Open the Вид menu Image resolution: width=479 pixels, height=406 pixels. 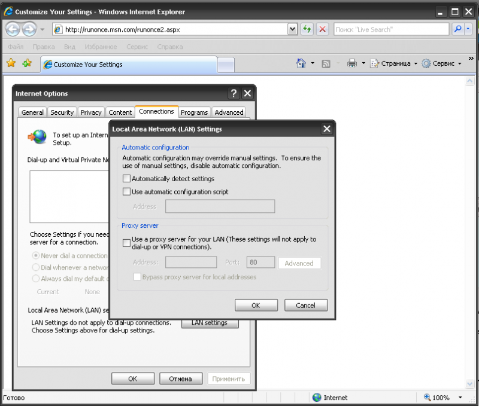coord(69,47)
